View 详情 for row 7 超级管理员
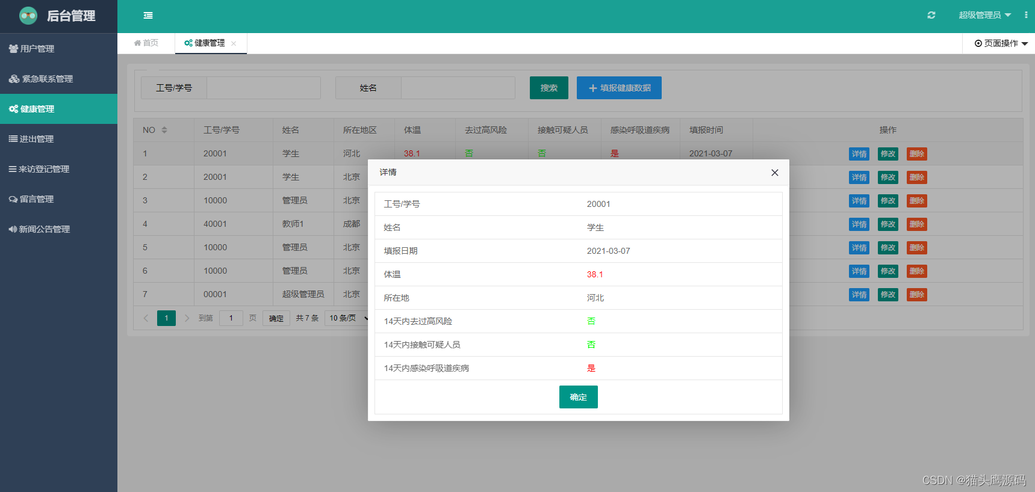 (859, 295)
